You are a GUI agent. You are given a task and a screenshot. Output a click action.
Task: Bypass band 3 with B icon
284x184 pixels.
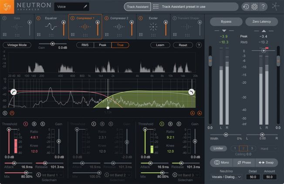point(170,124)
